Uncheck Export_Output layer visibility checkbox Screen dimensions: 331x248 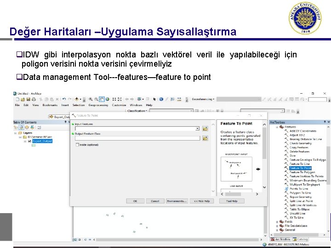click(x=29, y=141)
